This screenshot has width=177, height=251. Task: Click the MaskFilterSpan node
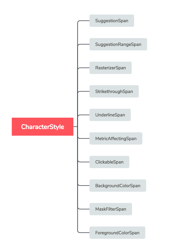[x=110, y=209]
